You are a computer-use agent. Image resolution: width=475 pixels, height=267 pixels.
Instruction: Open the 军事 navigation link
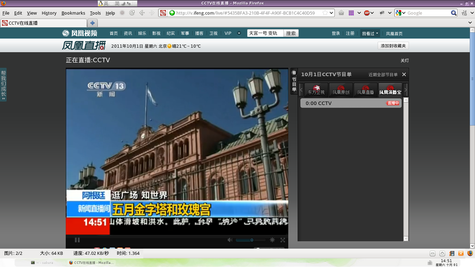tap(185, 33)
